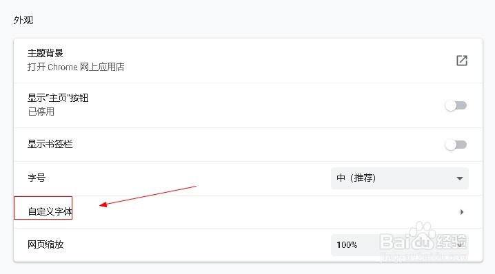Click the 自定义字体 label in red box
Viewport: 495px width, 274px height.
pyautogui.click(x=50, y=211)
